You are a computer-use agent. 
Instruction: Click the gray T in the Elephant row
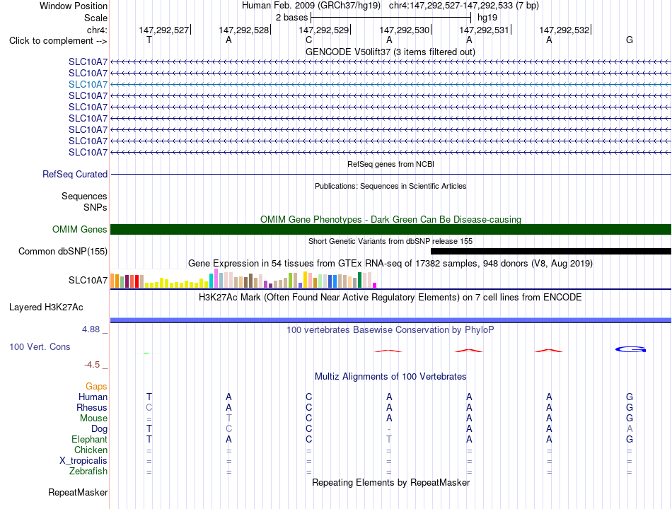389,439
